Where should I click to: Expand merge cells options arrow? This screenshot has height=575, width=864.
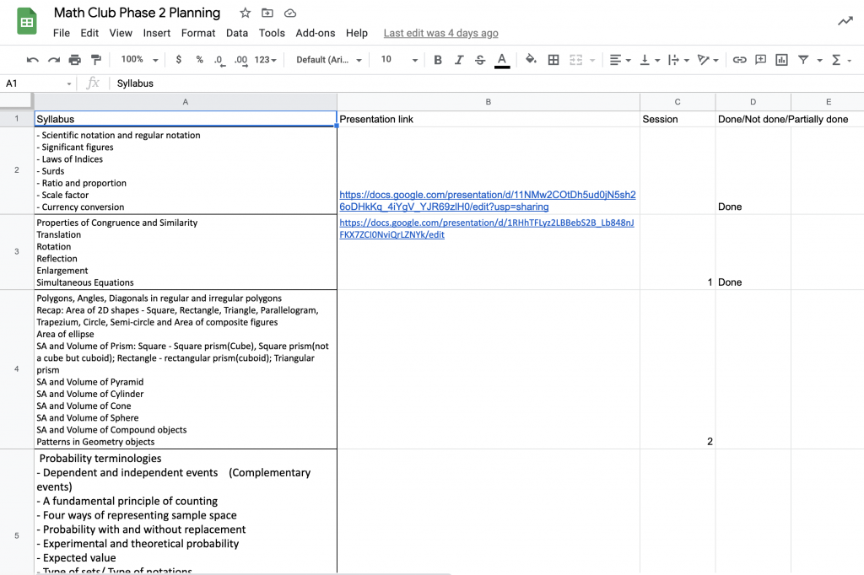(x=592, y=60)
